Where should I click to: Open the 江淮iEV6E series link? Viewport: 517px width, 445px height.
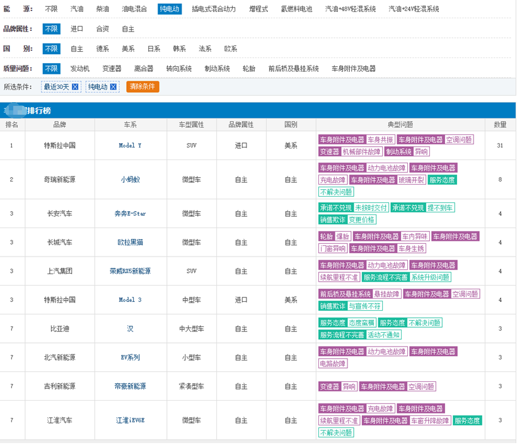(x=131, y=420)
